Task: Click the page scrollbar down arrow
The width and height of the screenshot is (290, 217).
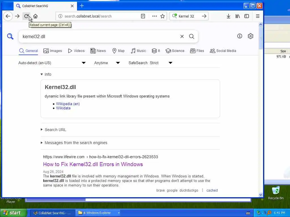Action: coord(261,195)
